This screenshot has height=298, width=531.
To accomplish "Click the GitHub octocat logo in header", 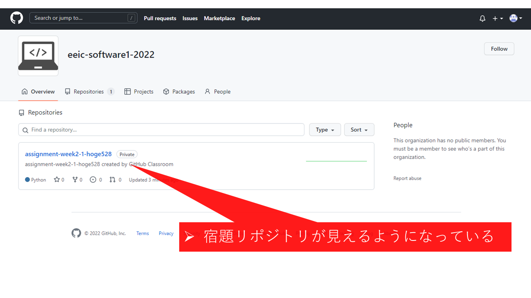I will pos(17,18).
